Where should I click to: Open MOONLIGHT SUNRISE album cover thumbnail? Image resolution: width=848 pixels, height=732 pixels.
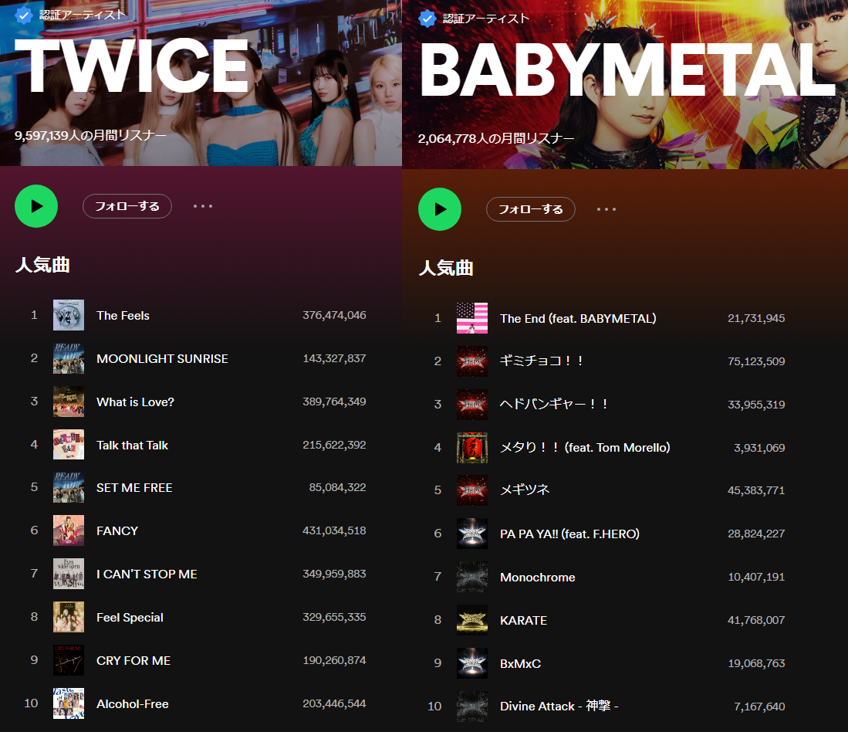pos(69,358)
